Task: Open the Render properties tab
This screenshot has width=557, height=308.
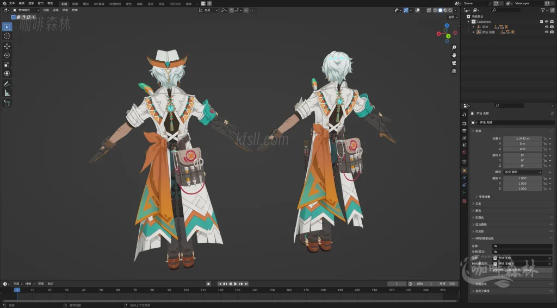Action: tap(464, 123)
